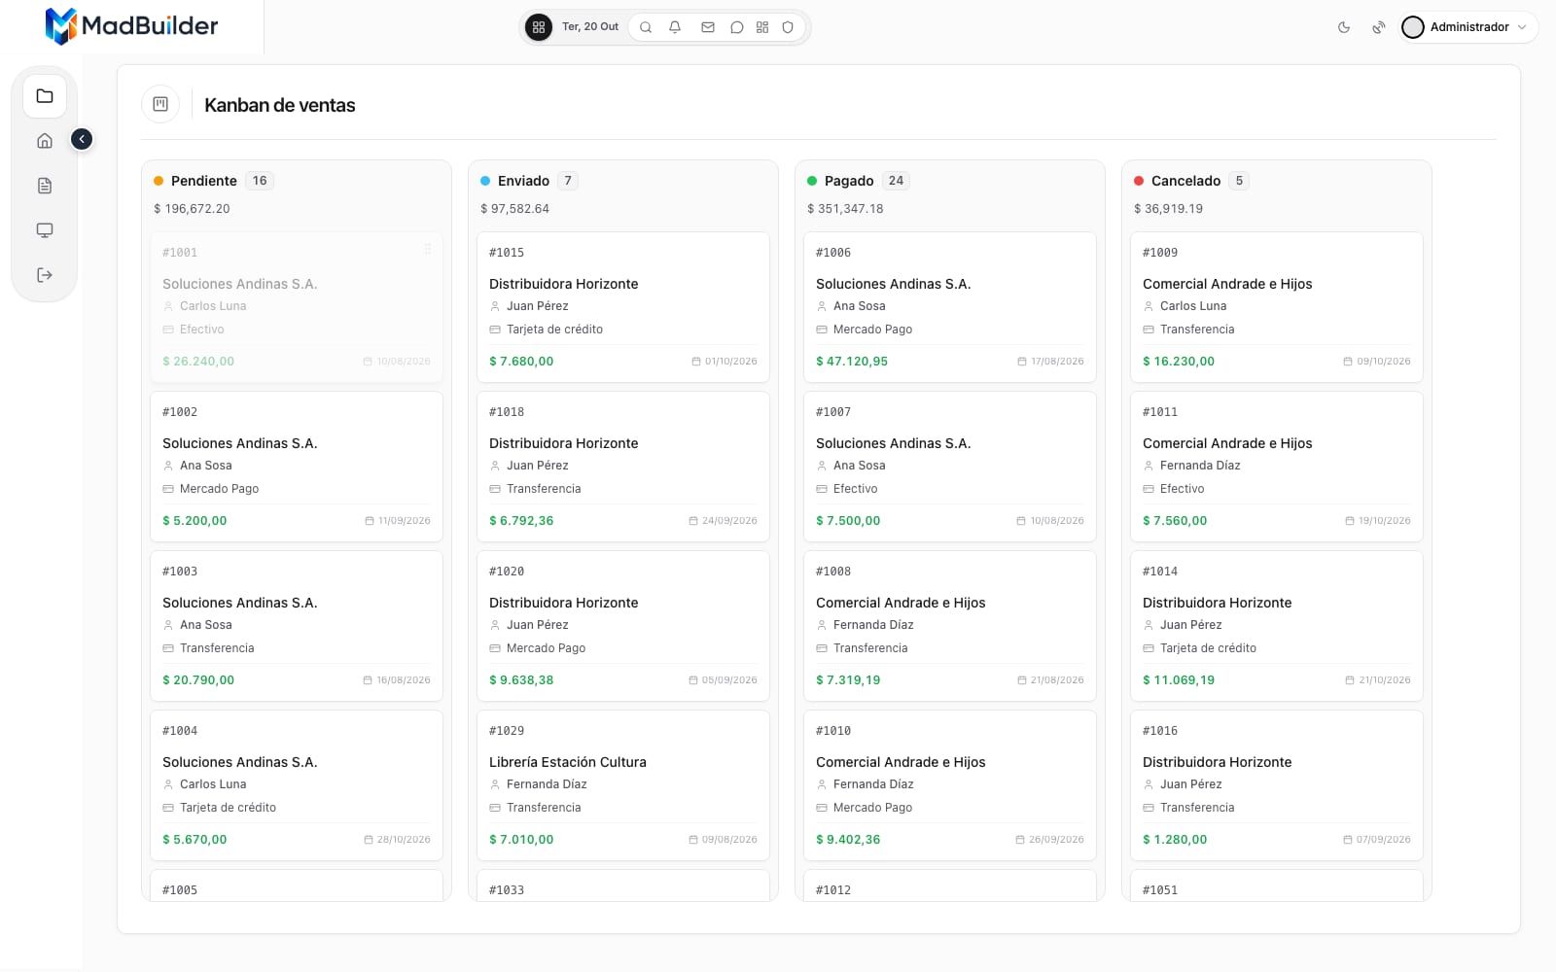This screenshot has height=972, width=1556.
Task: Select order card #1009
Action: pos(1277,307)
